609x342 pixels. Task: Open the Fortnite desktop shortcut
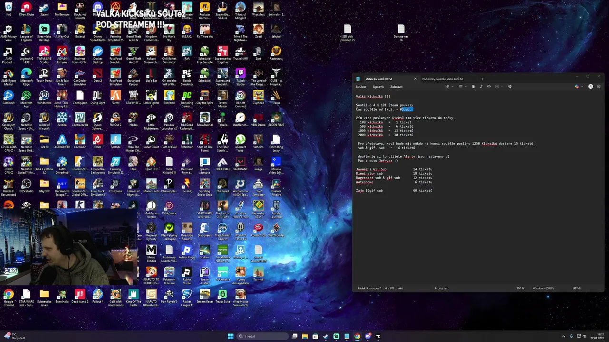116,141
